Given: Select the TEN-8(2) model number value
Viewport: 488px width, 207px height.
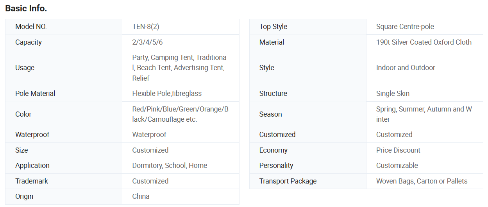Looking at the screenshot, I should [x=145, y=27].
